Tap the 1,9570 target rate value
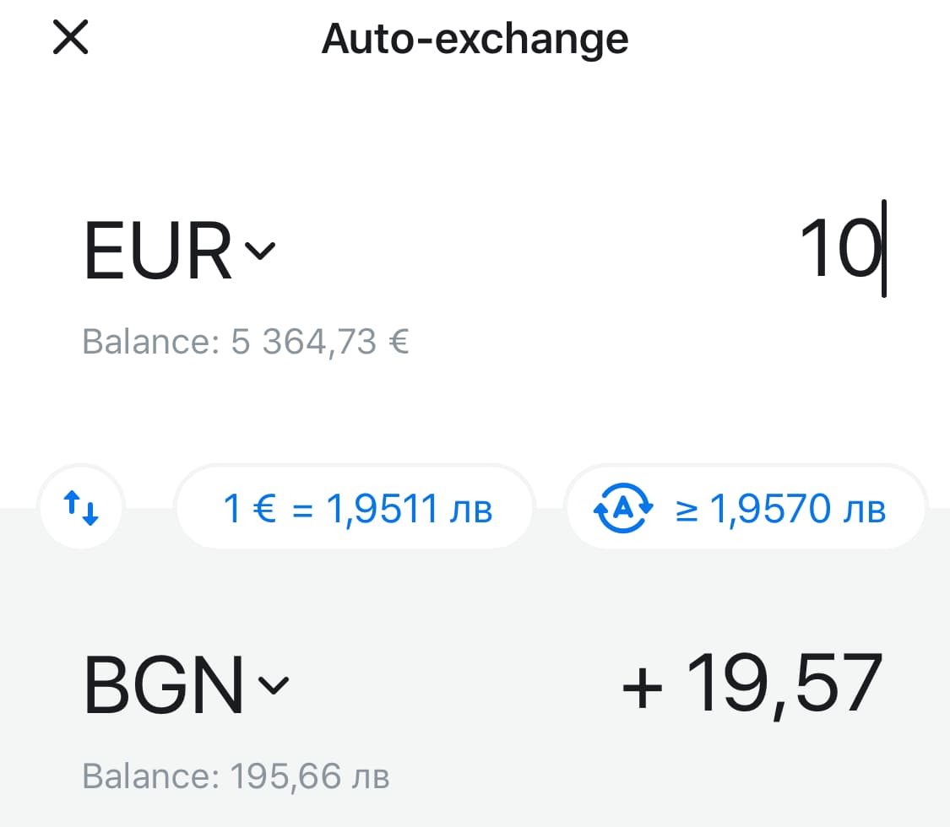This screenshot has width=950, height=827. coord(769,509)
